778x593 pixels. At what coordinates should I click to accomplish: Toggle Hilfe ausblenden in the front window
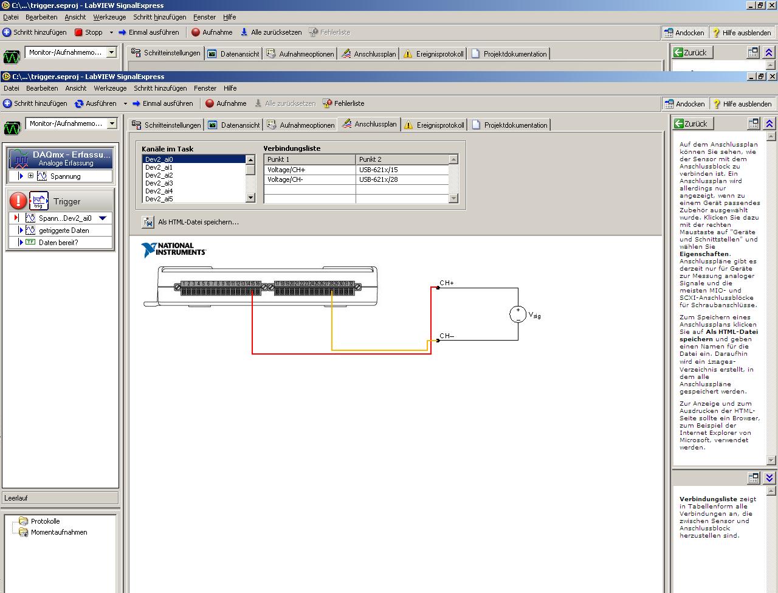pyautogui.click(x=742, y=104)
